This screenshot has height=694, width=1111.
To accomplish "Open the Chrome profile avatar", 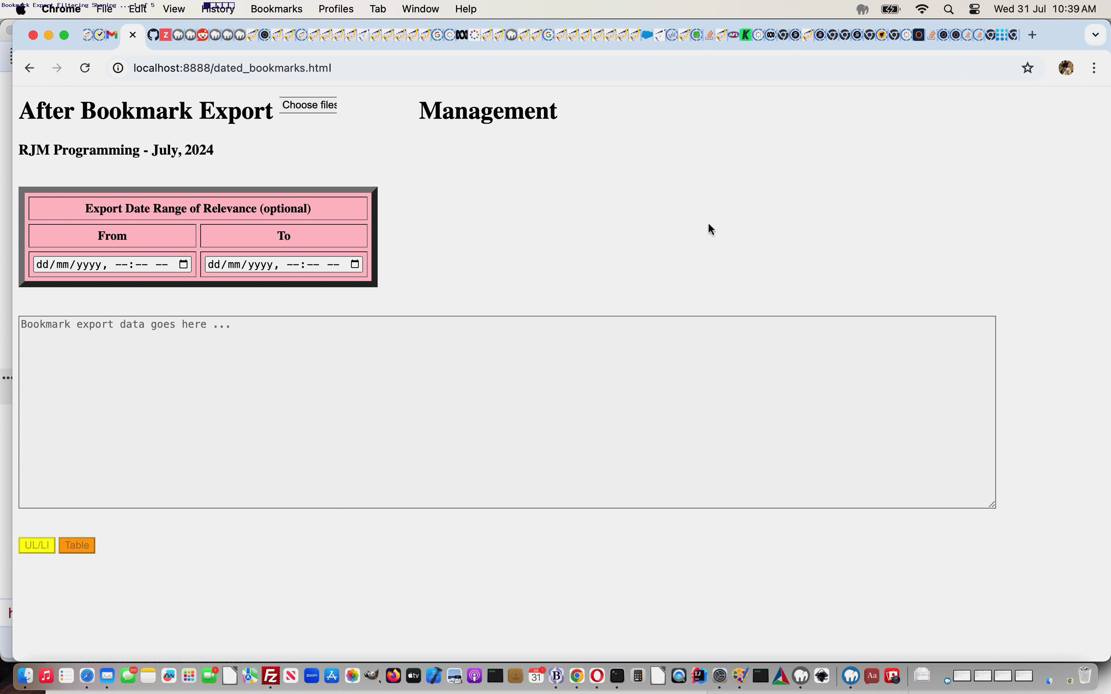I will point(1065,68).
